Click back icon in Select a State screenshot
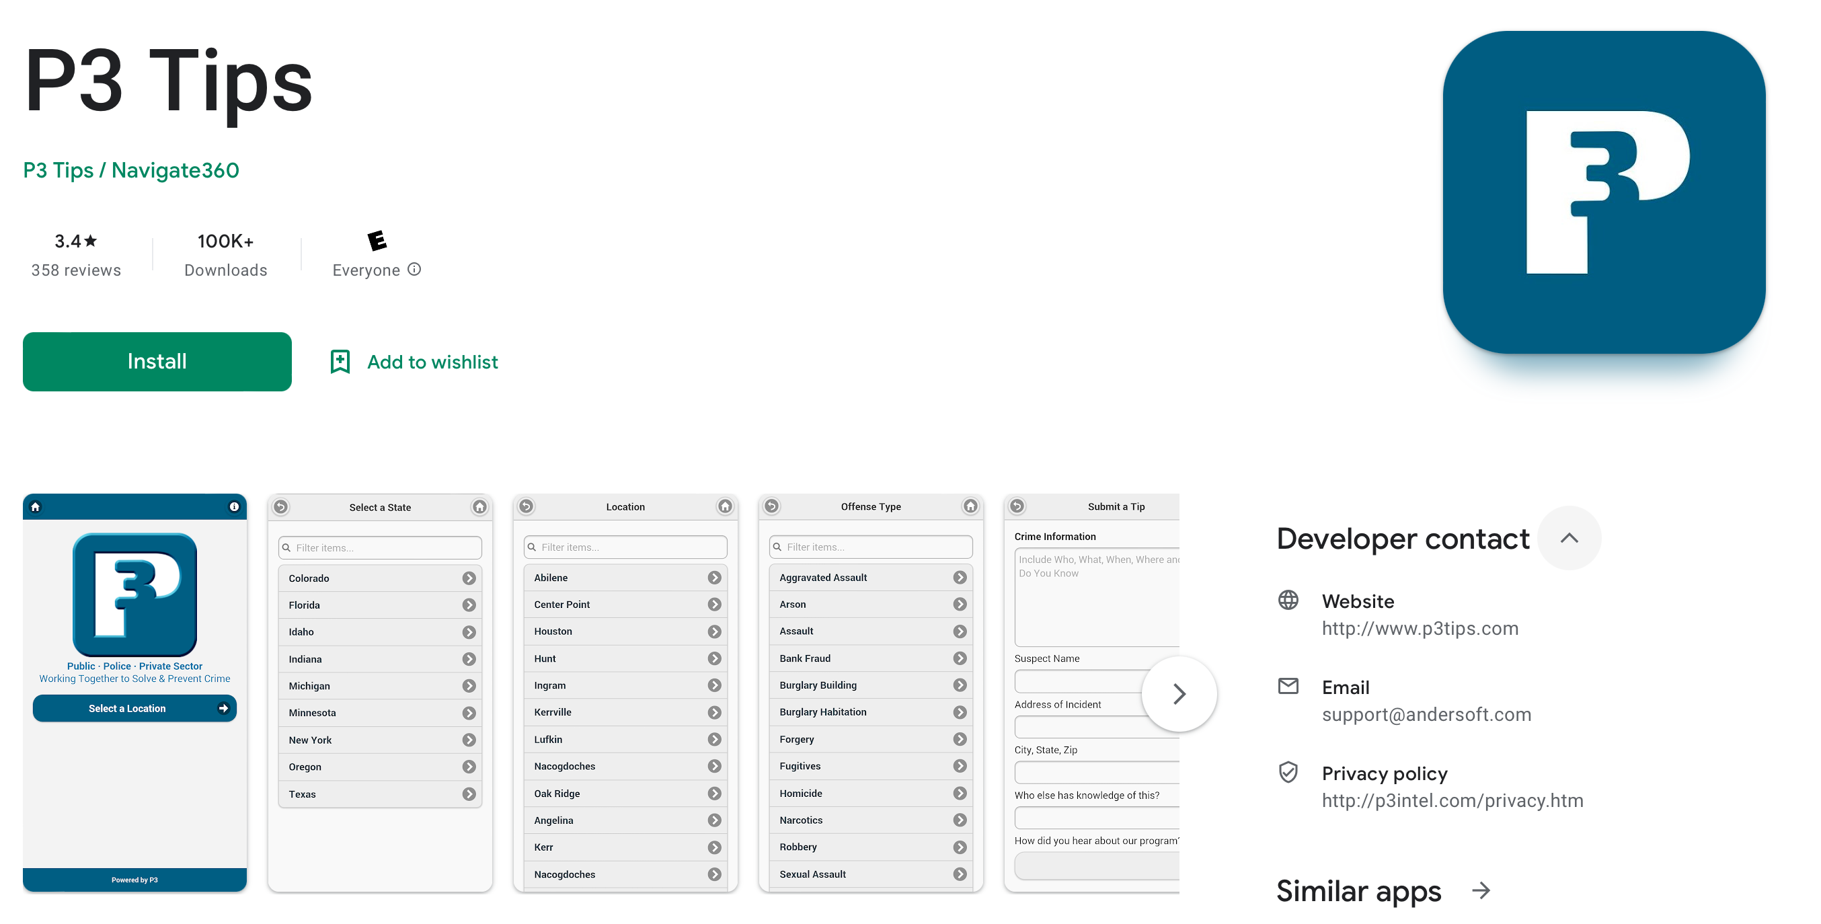Screen dimensions: 1821x924 280,507
